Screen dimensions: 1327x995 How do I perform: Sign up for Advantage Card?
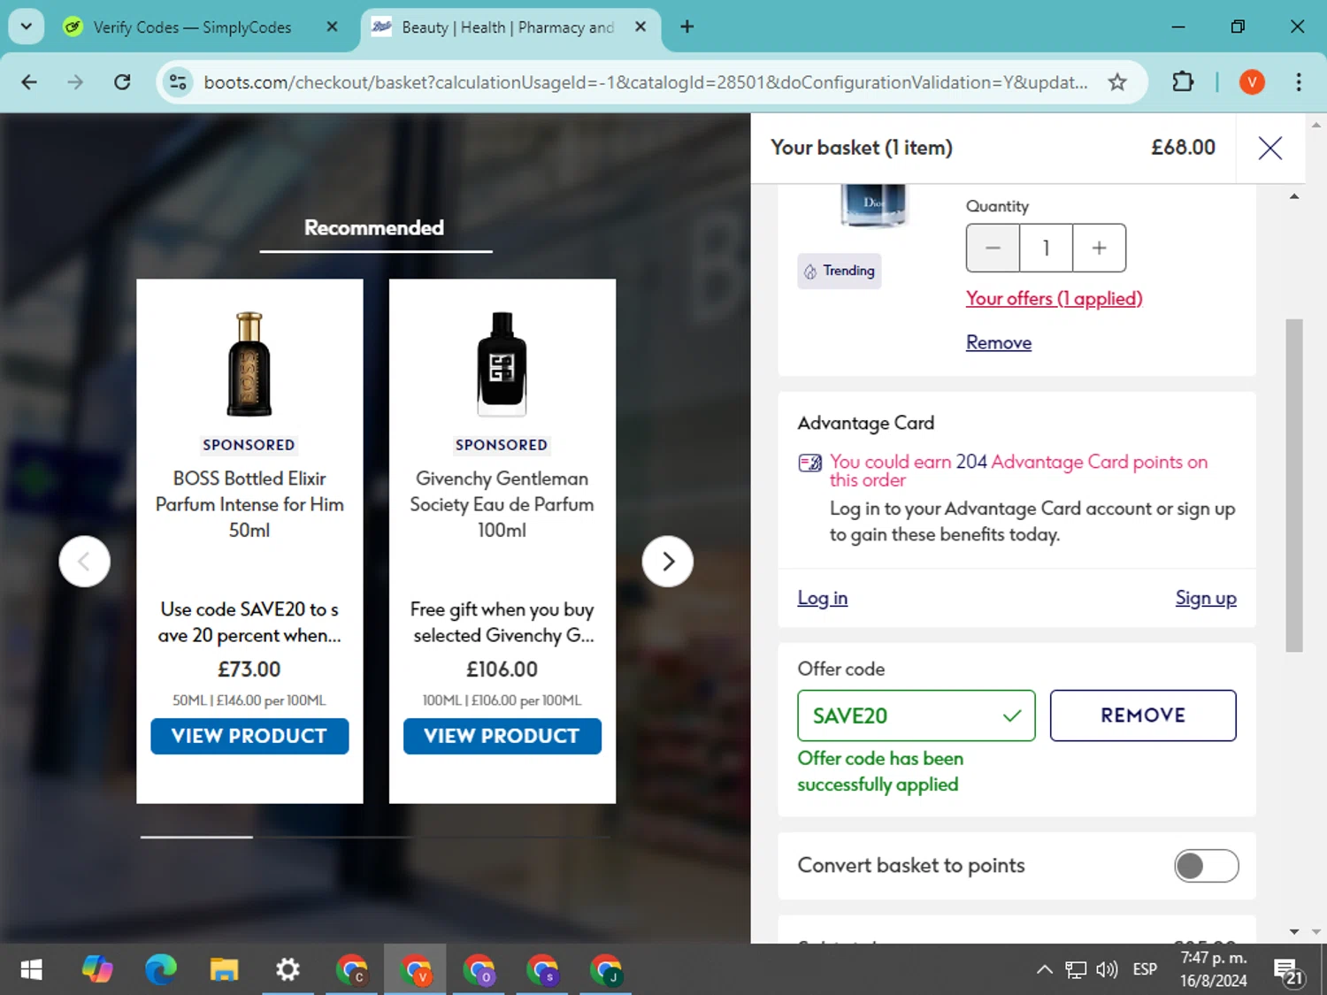1206,598
